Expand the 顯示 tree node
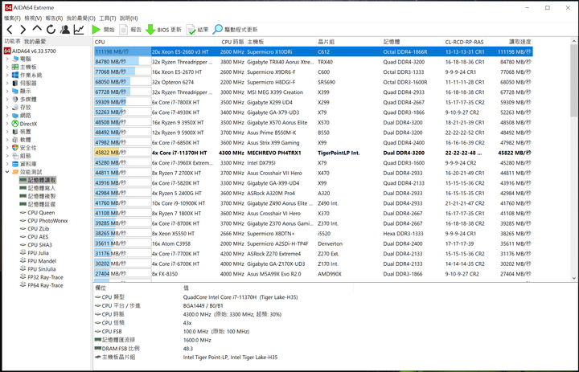The height and width of the screenshot is (372, 579). click(7, 91)
